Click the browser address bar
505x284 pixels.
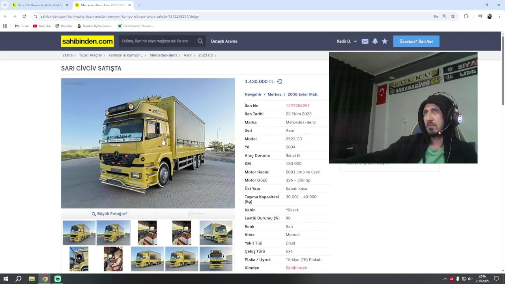tap(233, 16)
